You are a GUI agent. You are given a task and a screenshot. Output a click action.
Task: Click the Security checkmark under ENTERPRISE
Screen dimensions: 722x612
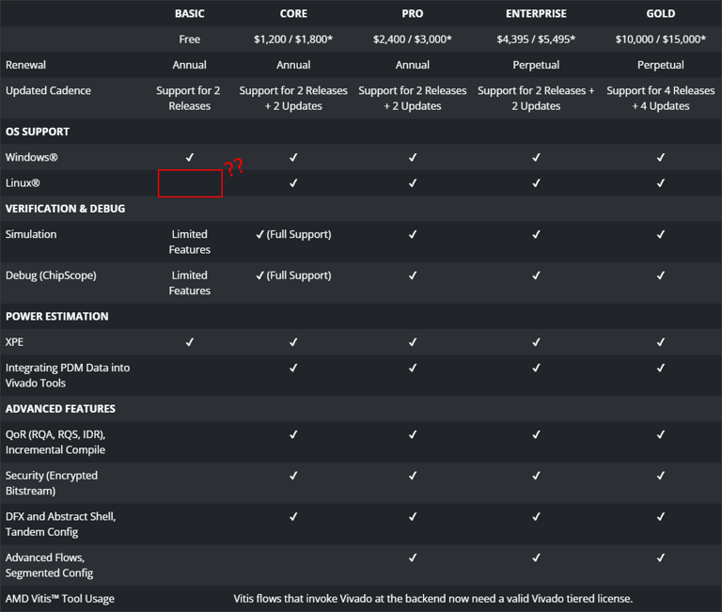tap(536, 476)
